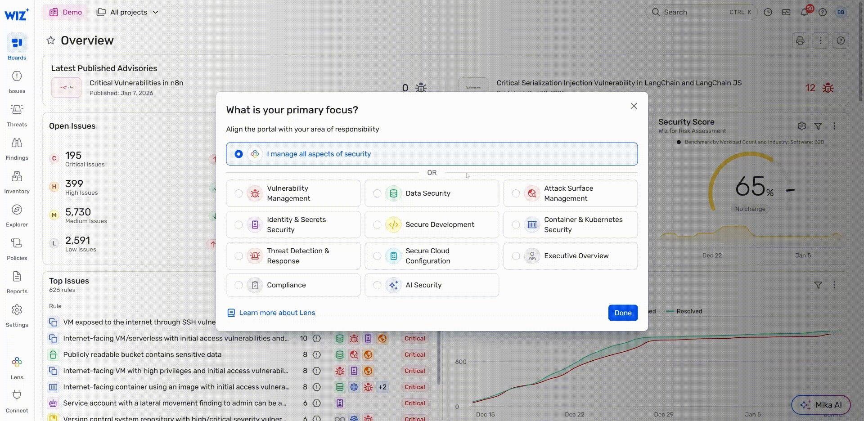Screen dimensions: 864x421
Task: Click the Search input field
Action: (x=701, y=12)
